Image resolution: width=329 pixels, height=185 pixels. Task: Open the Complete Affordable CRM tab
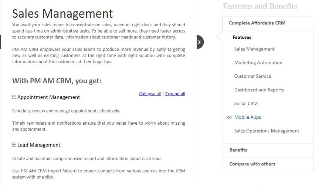click(257, 23)
